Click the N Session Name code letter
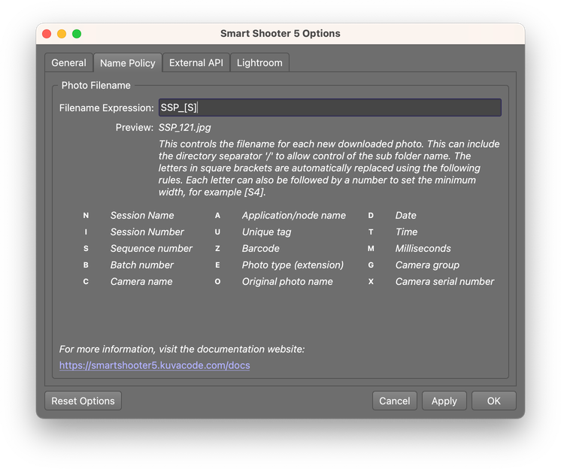 [x=86, y=216]
